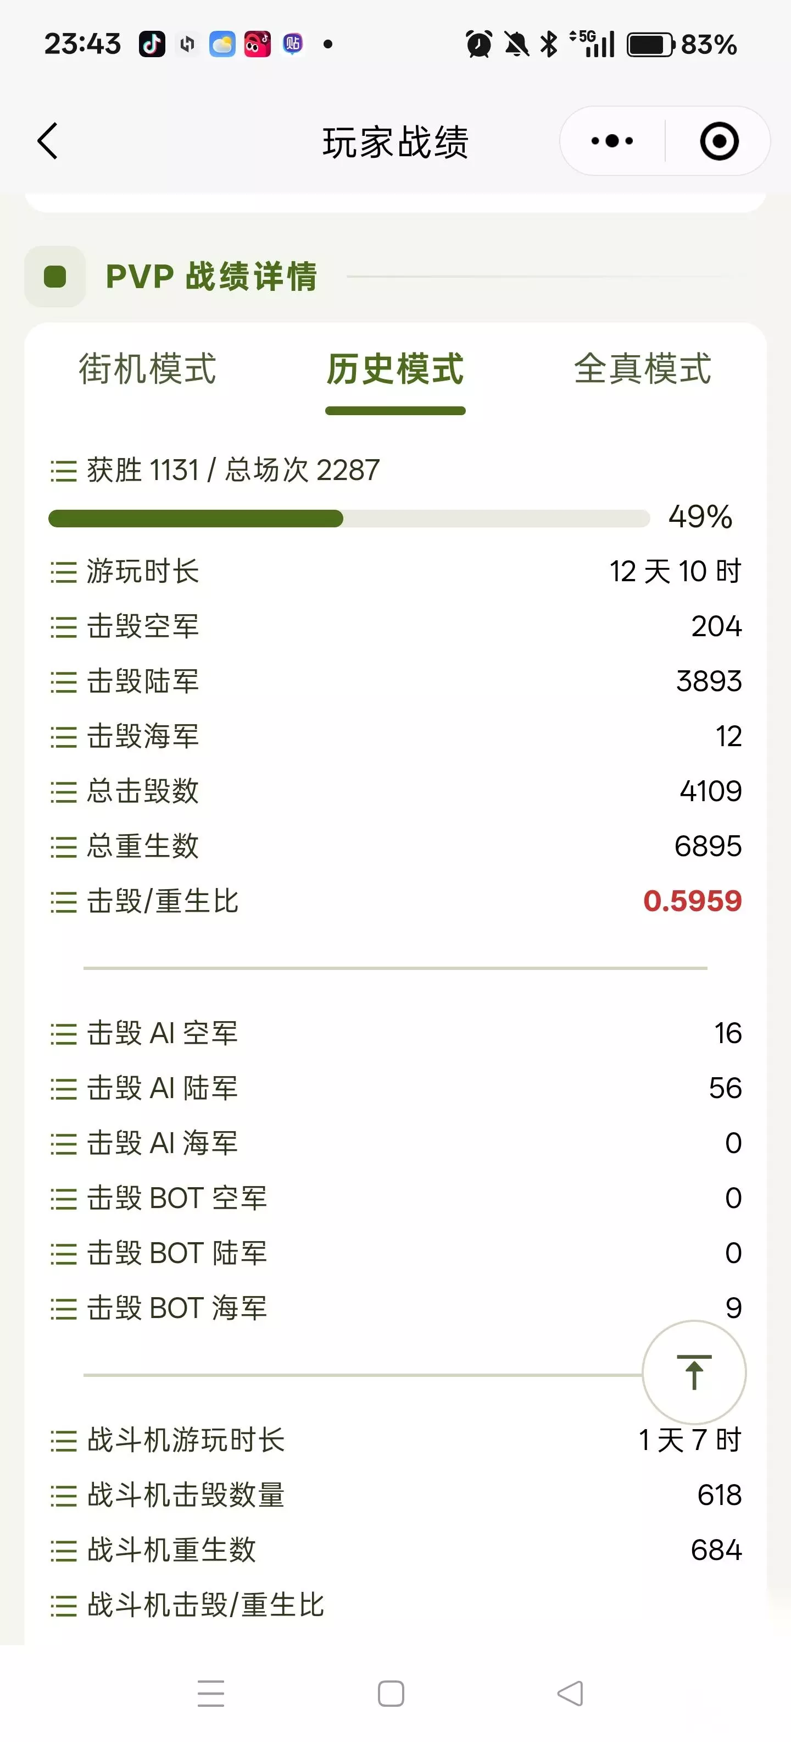Tap the 49% win rate progress bar
The height and width of the screenshot is (1742, 791).
click(x=349, y=519)
